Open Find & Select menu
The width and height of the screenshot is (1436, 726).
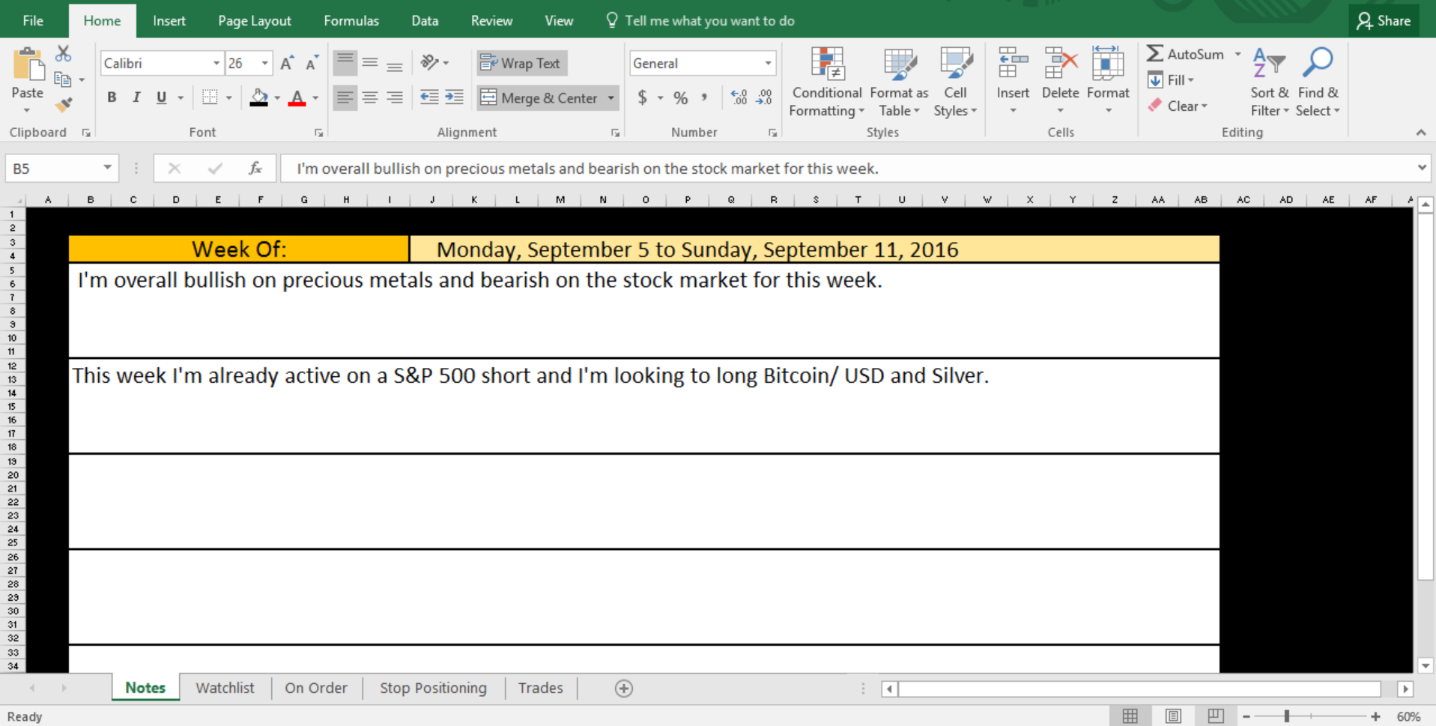tap(1318, 82)
